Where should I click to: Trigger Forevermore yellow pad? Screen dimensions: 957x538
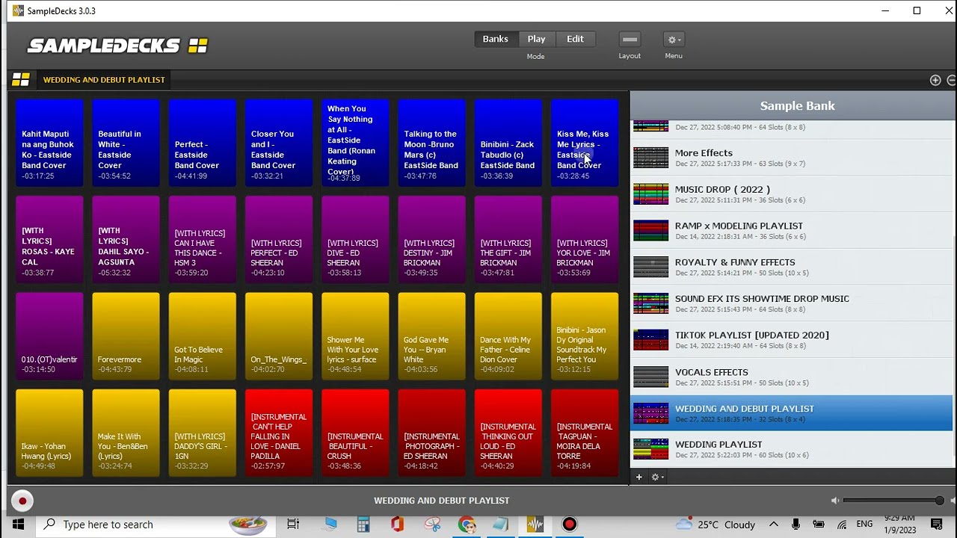point(126,336)
